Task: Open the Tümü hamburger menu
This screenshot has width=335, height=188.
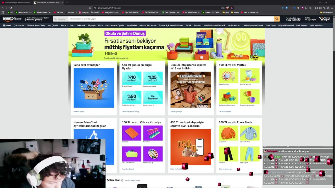Action: coord(7,25)
